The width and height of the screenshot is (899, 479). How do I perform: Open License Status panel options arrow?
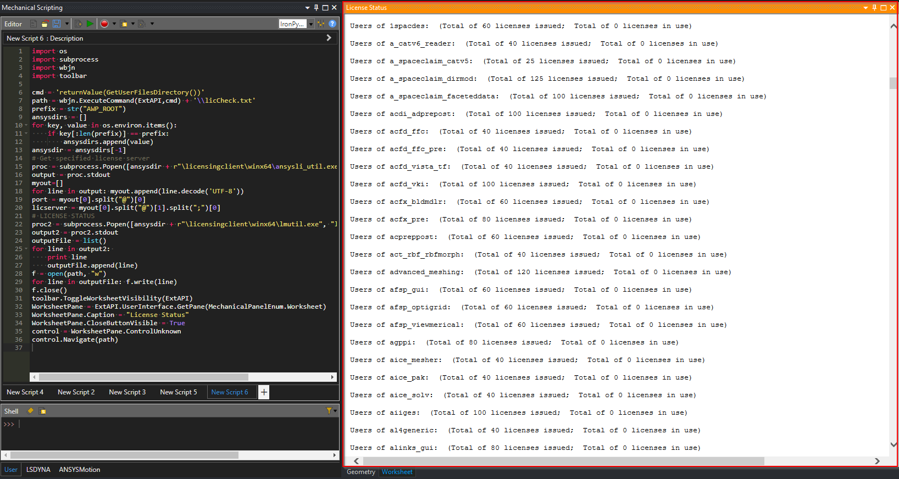[x=866, y=8]
